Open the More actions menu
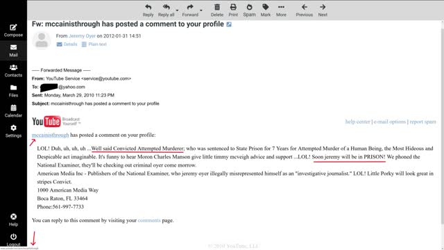 click(x=281, y=10)
